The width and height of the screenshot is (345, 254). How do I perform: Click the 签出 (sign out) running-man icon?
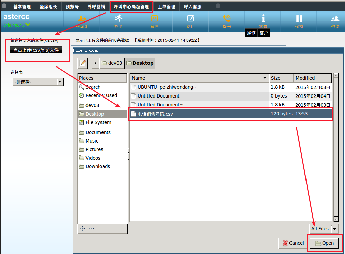coord(118,18)
